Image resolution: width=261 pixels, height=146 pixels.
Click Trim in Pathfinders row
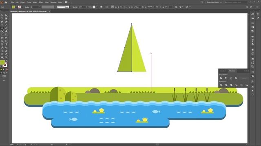[226, 85]
